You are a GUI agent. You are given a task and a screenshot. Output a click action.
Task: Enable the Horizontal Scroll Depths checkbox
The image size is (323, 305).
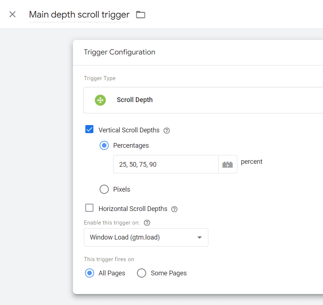tap(89, 208)
